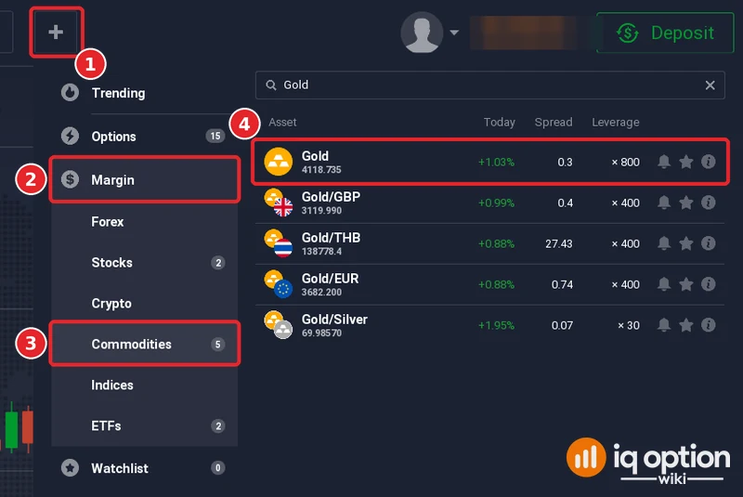Viewport: 743px width, 497px height.
Task: Click the 15 badge next to Options
Action: (215, 136)
